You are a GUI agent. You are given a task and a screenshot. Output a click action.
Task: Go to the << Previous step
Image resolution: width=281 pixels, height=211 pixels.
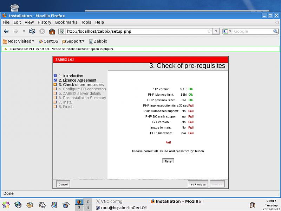[198, 184]
